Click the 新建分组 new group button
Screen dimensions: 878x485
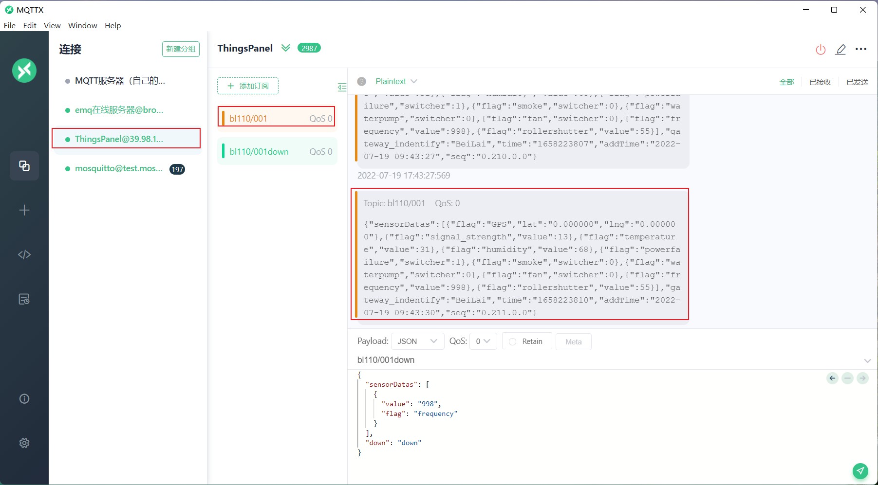(181, 49)
